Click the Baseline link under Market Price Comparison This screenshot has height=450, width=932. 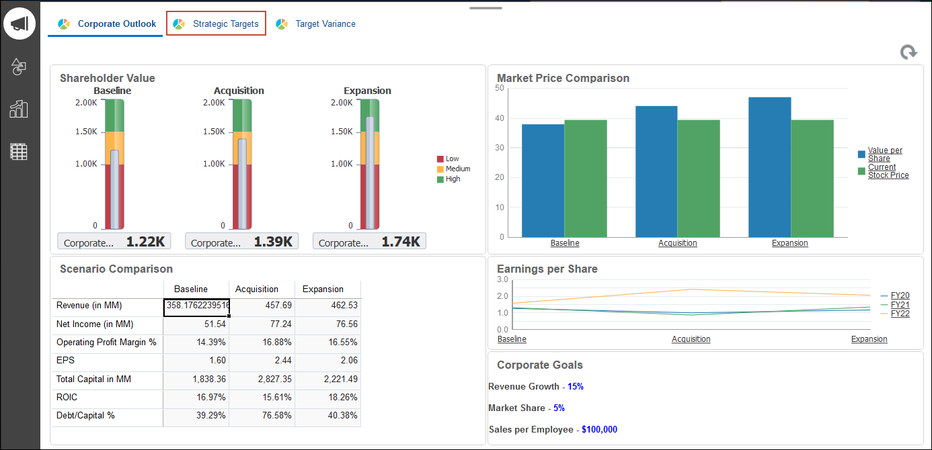pyautogui.click(x=564, y=242)
